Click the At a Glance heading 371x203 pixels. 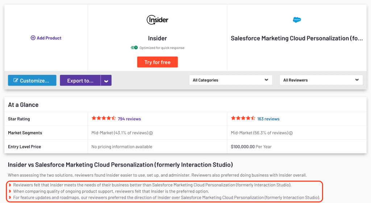tap(23, 104)
